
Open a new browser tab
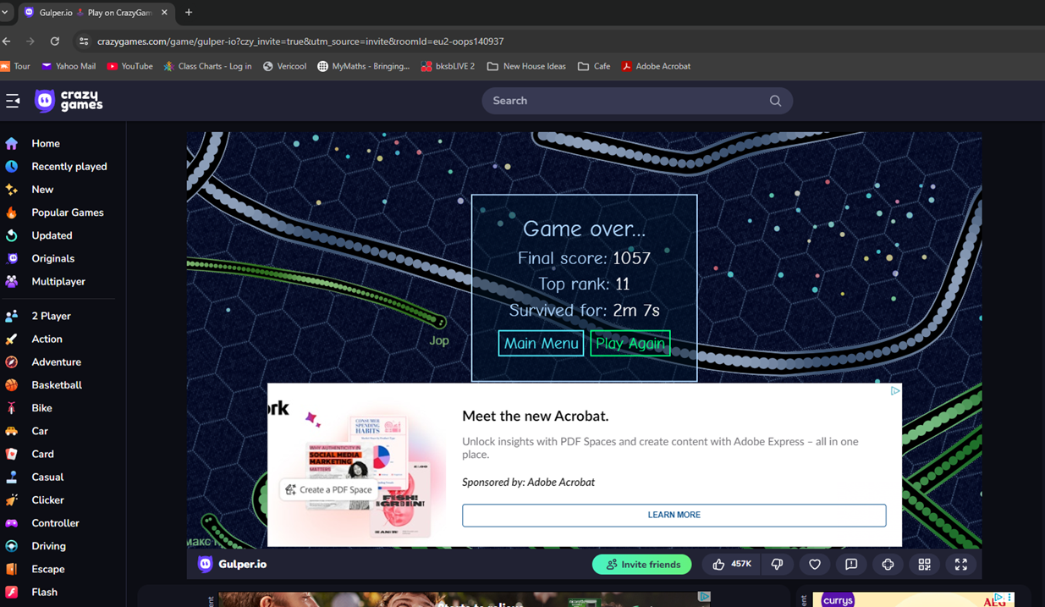click(189, 13)
